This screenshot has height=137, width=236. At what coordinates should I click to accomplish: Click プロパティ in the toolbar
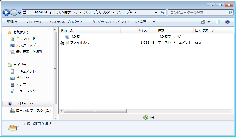[33, 22]
